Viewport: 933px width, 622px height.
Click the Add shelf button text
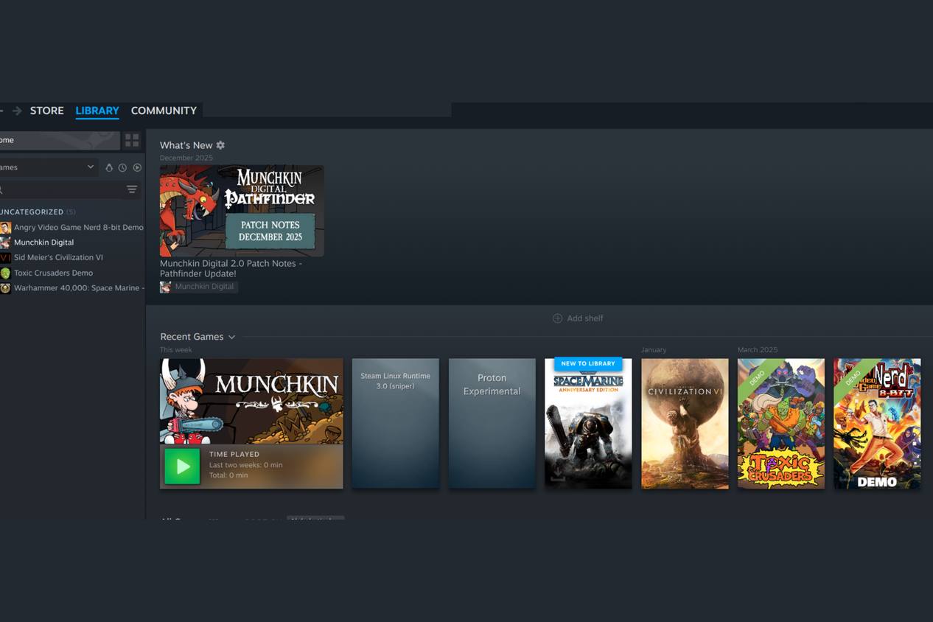pos(585,318)
